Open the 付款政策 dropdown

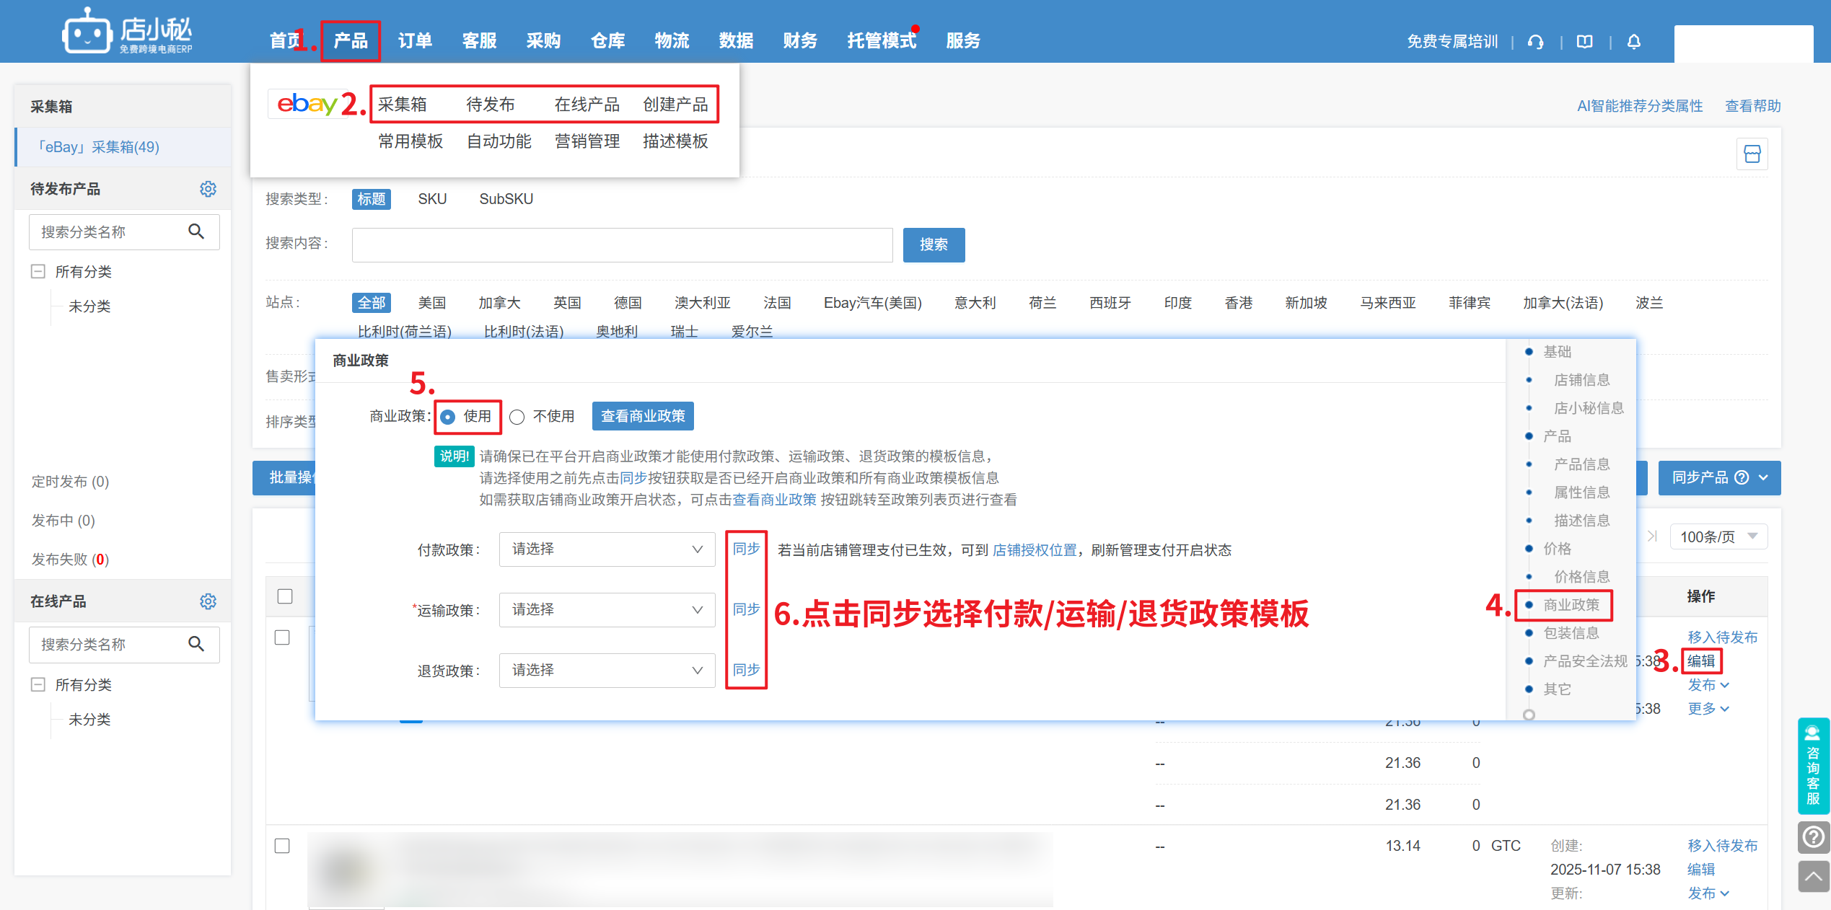(607, 549)
